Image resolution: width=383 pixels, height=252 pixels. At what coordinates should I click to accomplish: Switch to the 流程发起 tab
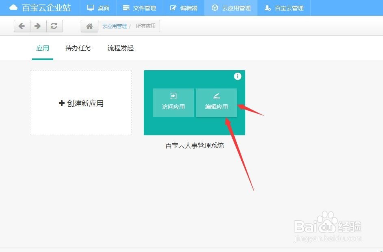coord(120,48)
